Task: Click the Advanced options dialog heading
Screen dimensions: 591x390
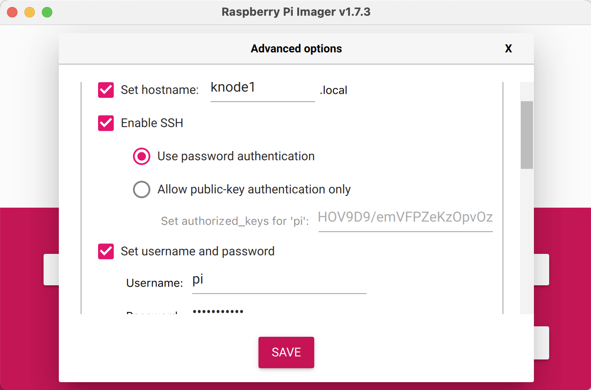Action: coord(296,48)
